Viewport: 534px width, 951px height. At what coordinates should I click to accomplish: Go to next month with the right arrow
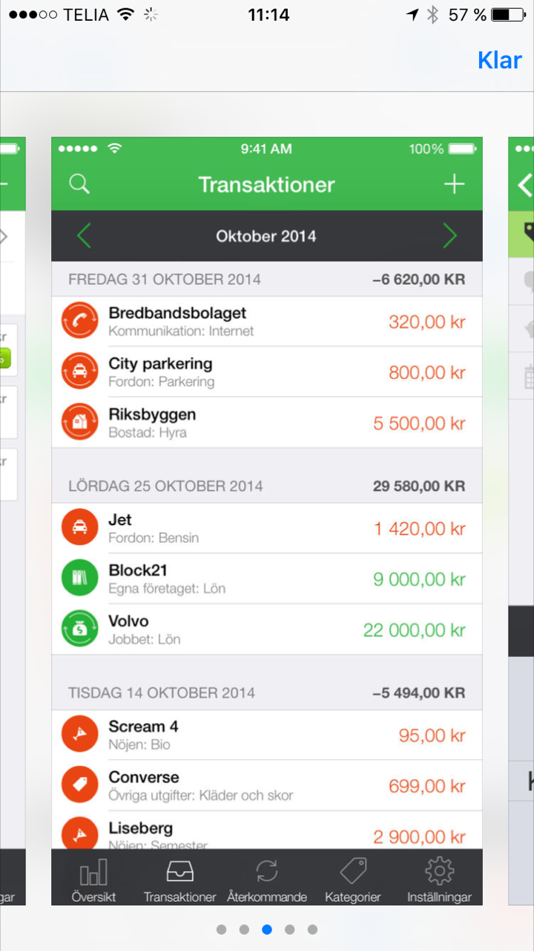449,236
